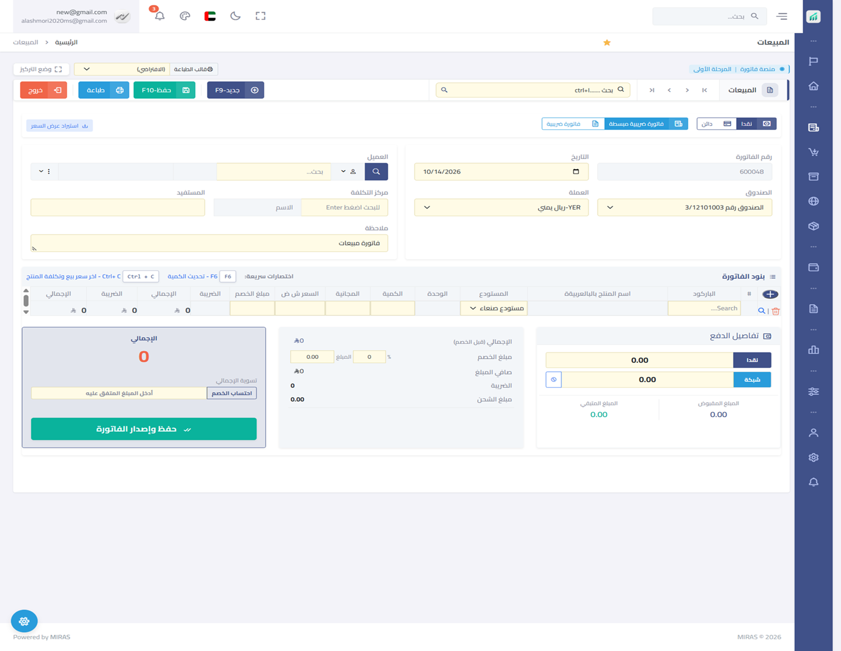Expand the الصندوق cashbox dropdown

(x=684, y=207)
